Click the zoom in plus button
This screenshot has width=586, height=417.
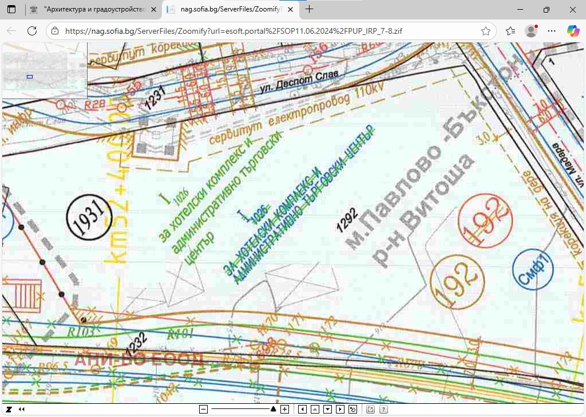click(285, 410)
